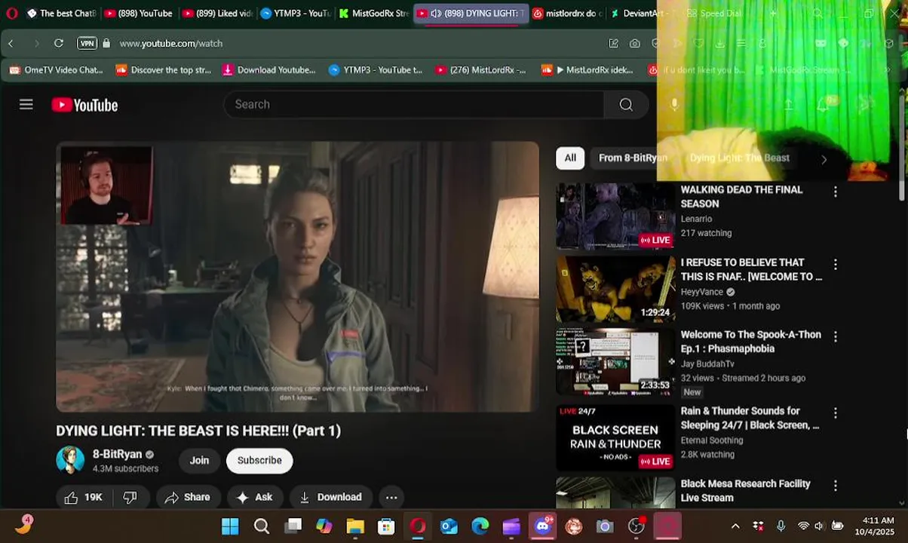Subscribe to 8-BitRyan
The width and height of the screenshot is (908, 543).
[259, 460]
